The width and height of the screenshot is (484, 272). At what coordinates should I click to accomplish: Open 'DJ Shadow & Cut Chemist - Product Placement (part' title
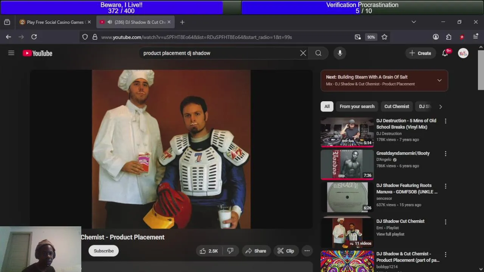(x=408, y=257)
